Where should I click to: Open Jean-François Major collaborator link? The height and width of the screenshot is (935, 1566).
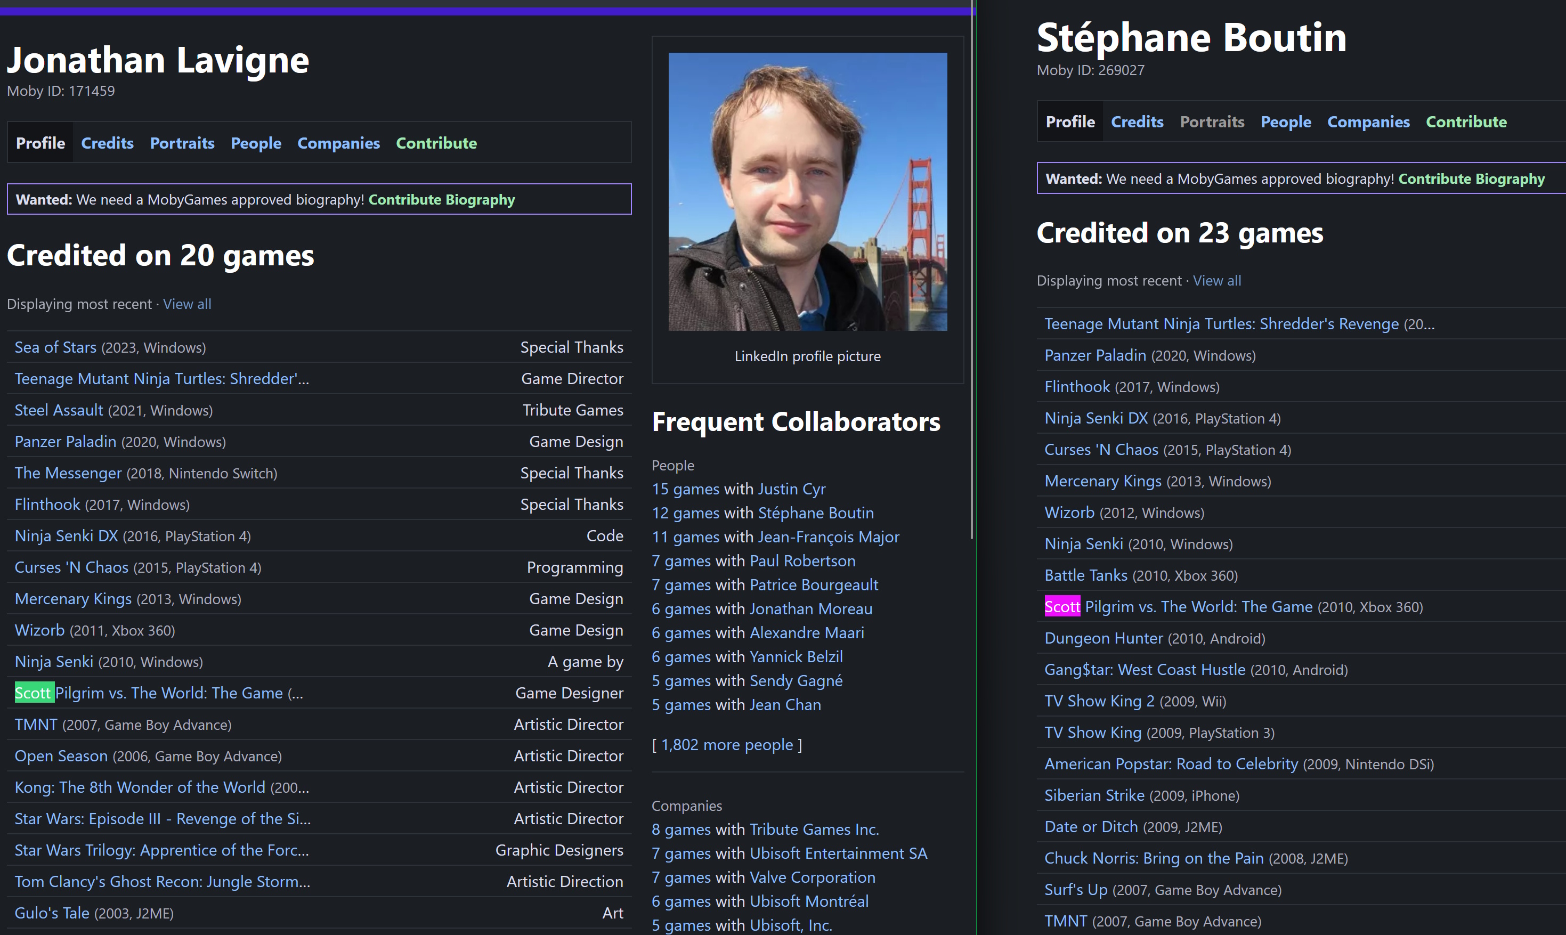(x=829, y=537)
